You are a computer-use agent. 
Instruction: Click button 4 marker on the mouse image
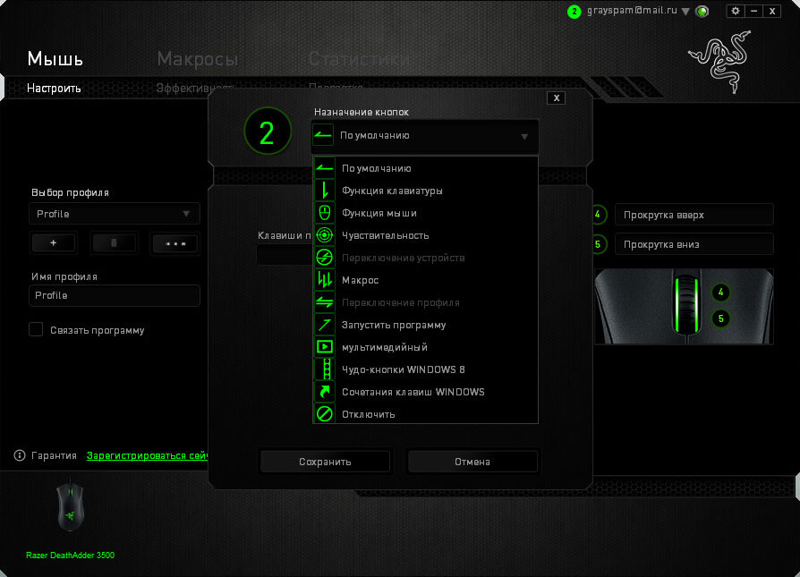point(720,291)
